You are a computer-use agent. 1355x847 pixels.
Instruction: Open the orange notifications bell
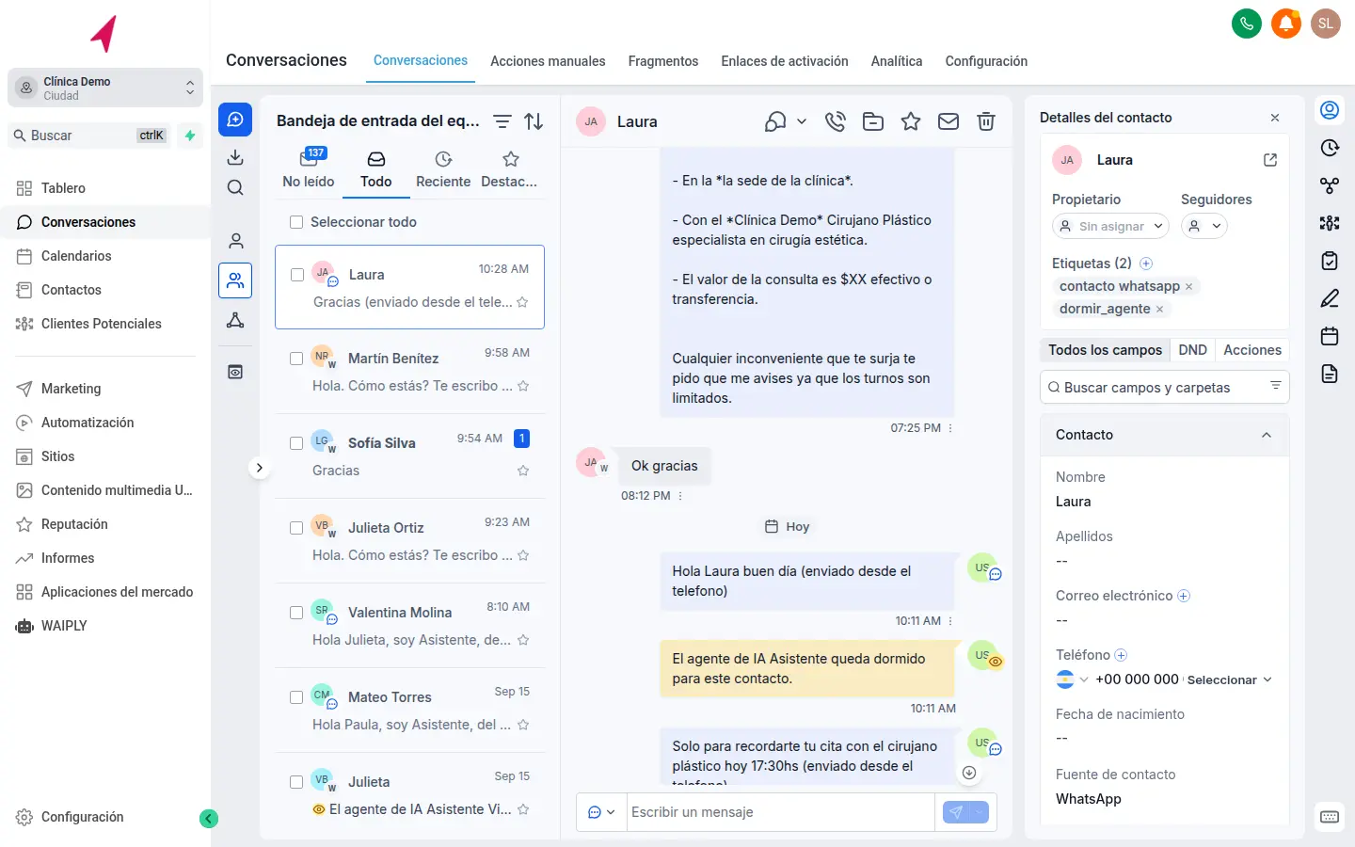(x=1286, y=24)
